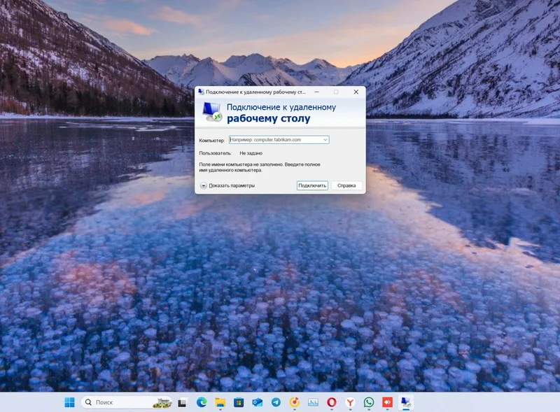Launch the Opera browser from the taskbar
This screenshot has width=560, height=412.
point(332,402)
